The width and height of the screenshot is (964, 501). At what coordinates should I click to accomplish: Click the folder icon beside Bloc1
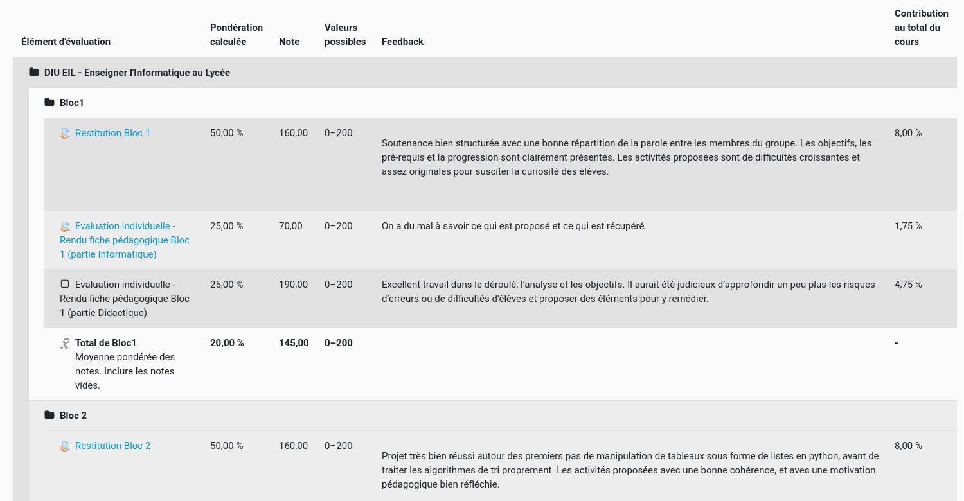pyautogui.click(x=48, y=102)
